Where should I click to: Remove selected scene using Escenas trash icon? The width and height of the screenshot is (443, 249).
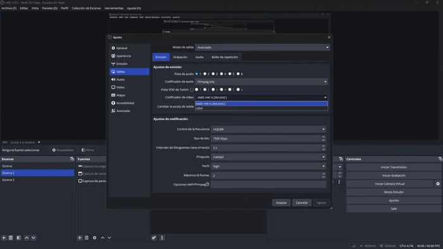click(11, 238)
